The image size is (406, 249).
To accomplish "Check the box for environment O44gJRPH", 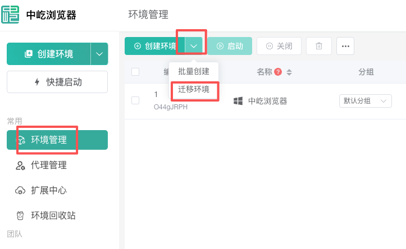I will coord(135,100).
